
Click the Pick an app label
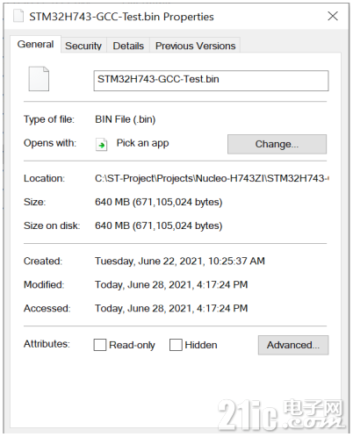click(142, 143)
